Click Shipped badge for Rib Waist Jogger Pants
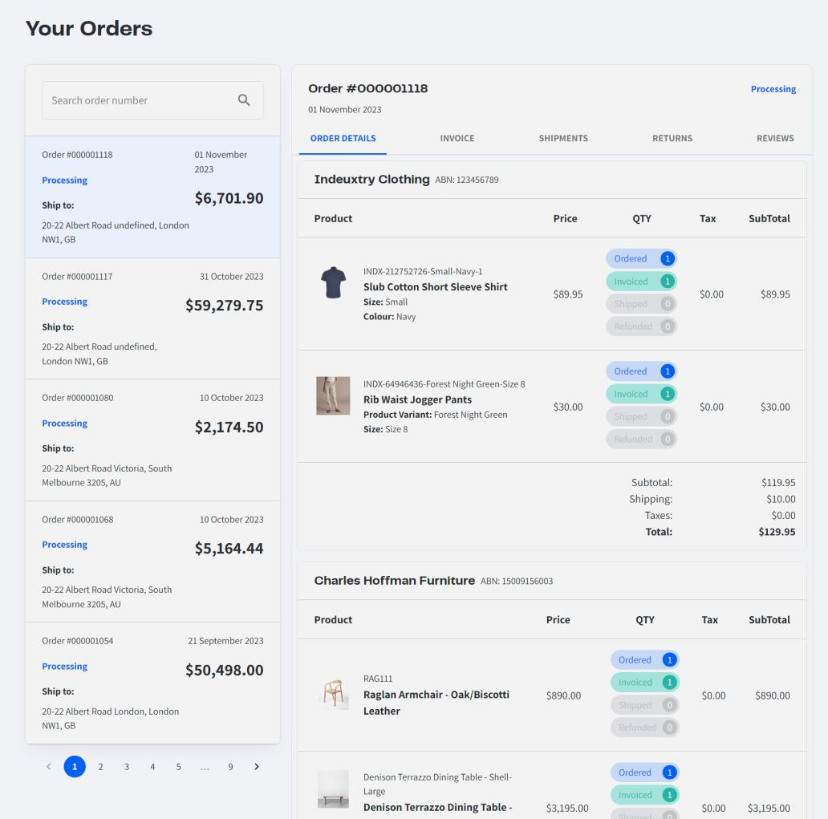The image size is (828, 819). [x=641, y=416]
